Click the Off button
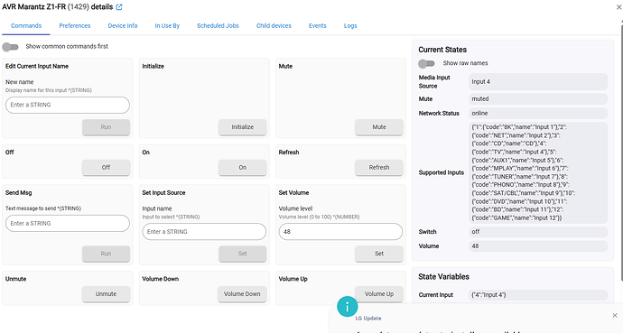Viewport: 623px width, 333px height. [106, 168]
